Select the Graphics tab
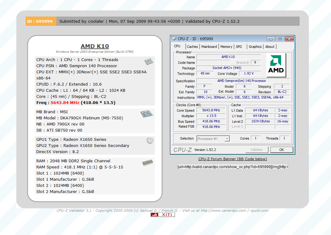Viewport: 331px width, 235px height. point(255,47)
